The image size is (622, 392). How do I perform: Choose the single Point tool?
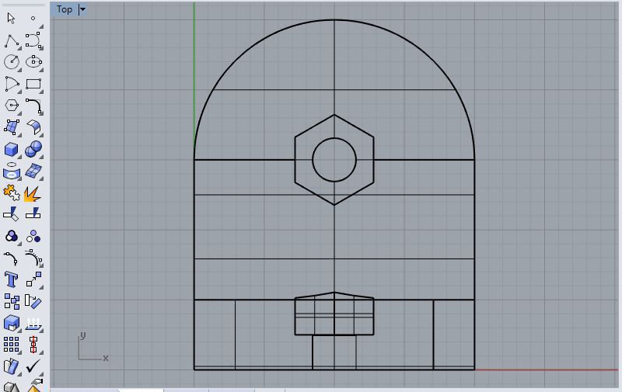click(33, 18)
